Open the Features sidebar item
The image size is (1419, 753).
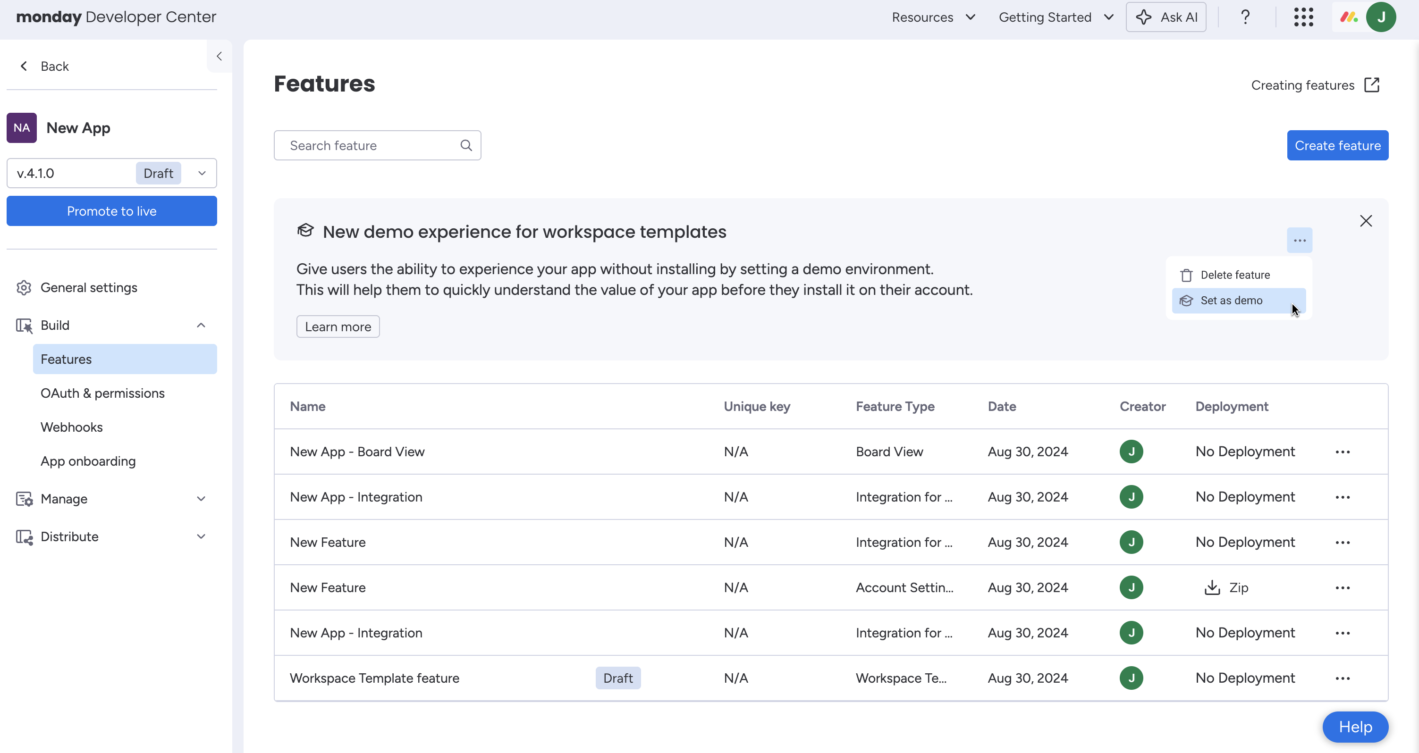point(125,359)
